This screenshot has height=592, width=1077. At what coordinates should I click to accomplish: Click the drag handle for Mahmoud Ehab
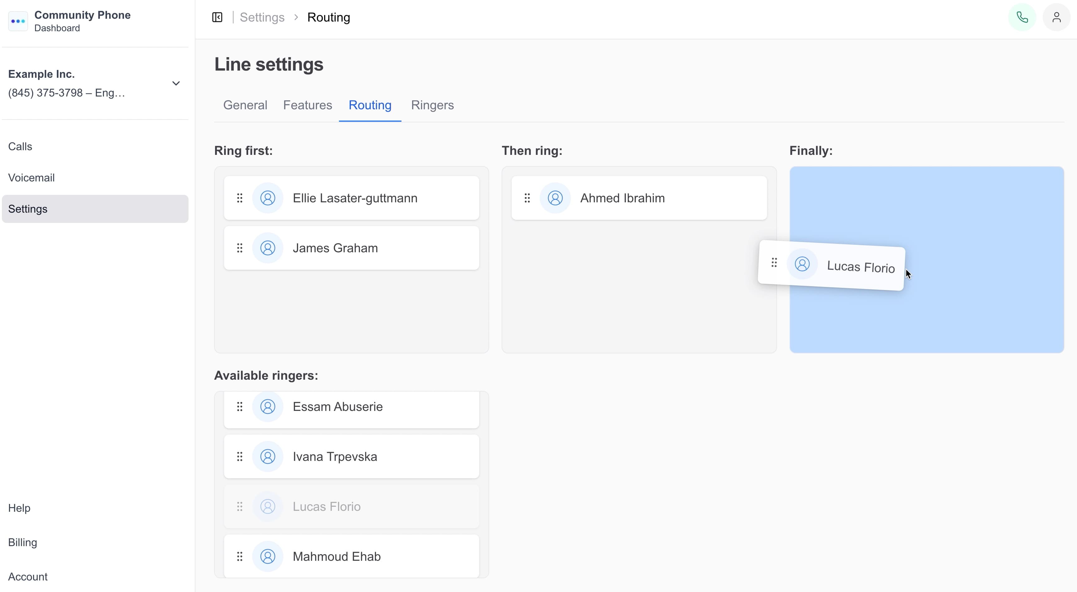(239, 556)
